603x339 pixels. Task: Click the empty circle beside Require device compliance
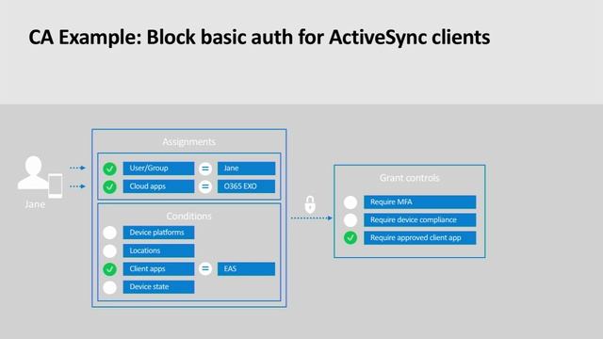[350, 220]
